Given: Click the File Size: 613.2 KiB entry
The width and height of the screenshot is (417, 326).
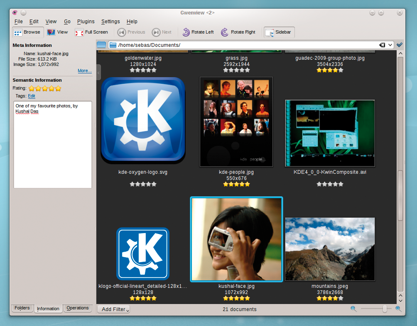Looking at the screenshot, I should click(x=37, y=59).
